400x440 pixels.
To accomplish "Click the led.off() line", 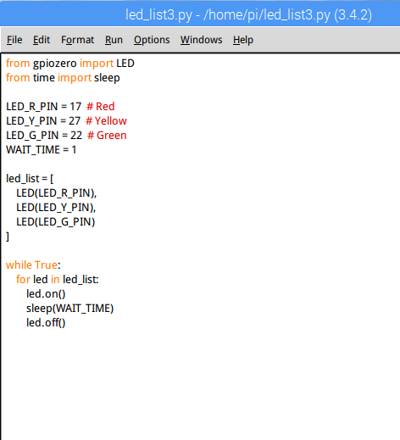I will pyautogui.click(x=46, y=323).
